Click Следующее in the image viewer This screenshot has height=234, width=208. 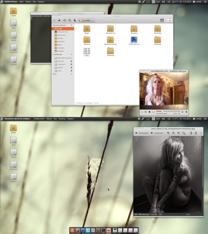[157, 133]
